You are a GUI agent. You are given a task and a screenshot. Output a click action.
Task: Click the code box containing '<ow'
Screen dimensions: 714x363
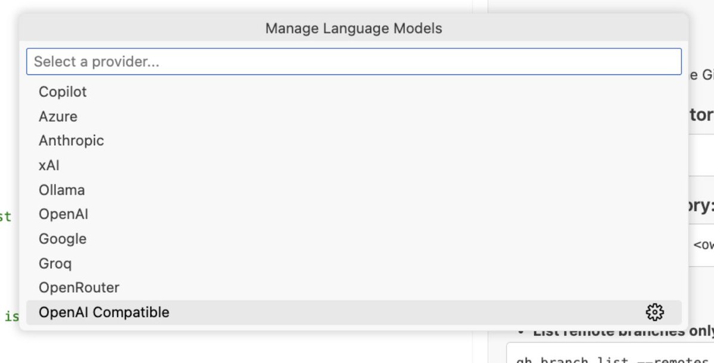(703, 245)
